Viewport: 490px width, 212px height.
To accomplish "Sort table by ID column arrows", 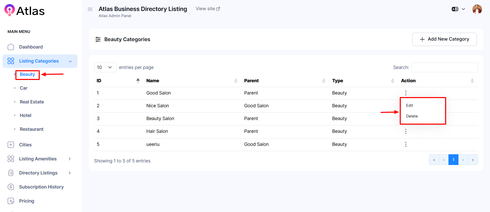I will (x=138, y=81).
